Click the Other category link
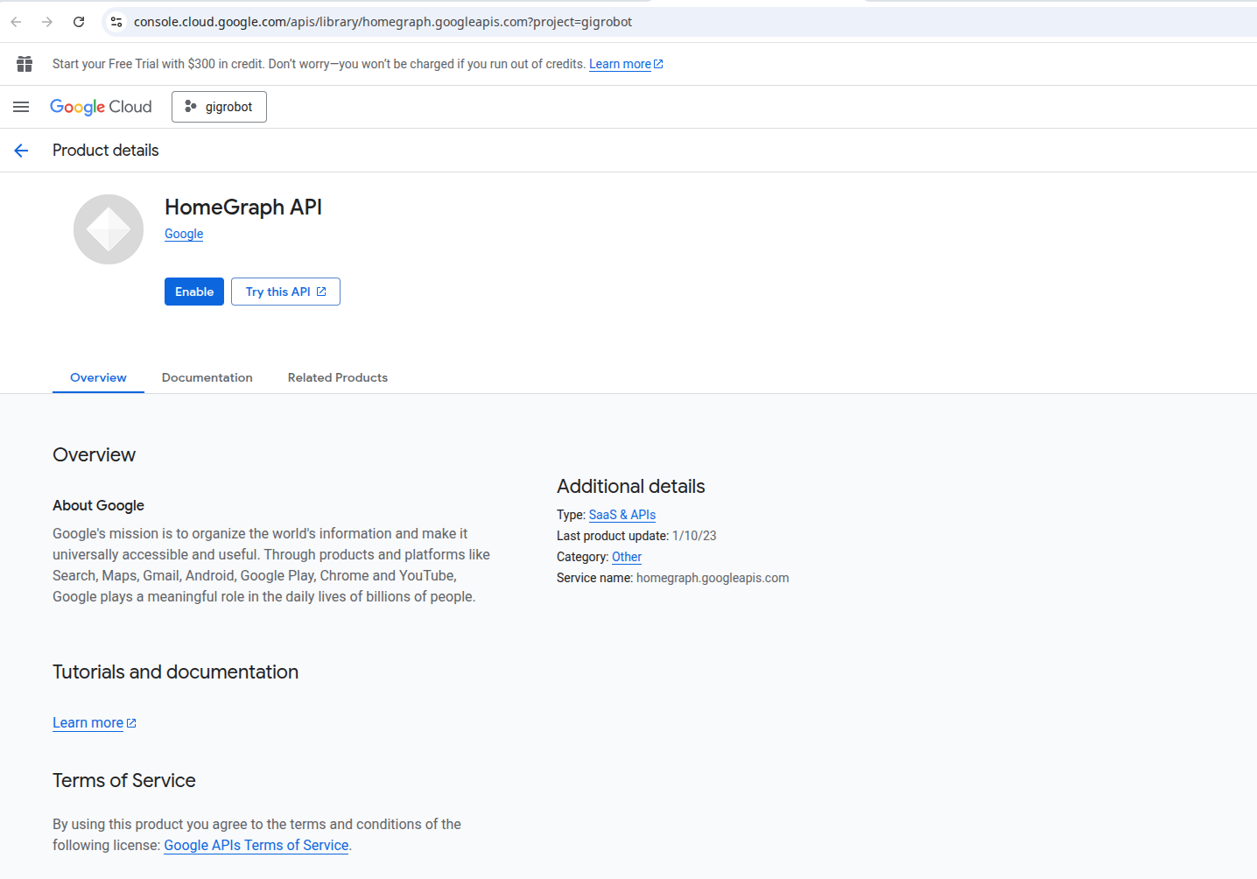Screen dimensions: 1257x879 click(x=627, y=557)
